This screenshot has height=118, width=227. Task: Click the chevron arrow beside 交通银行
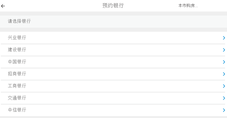click(224, 98)
